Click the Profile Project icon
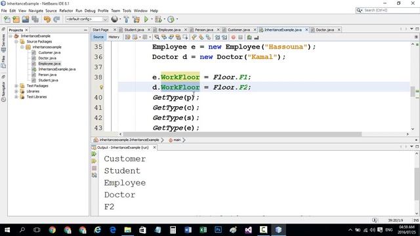 coord(171,19)
